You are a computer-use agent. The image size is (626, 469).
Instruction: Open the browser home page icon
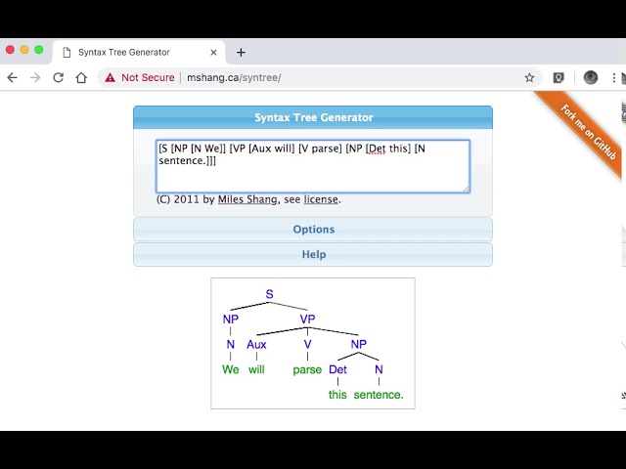coord(81,77)
